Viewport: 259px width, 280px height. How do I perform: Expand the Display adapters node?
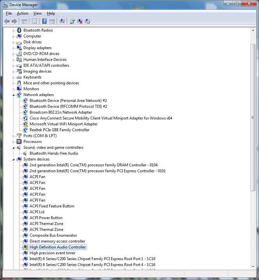tap(13, 48)
